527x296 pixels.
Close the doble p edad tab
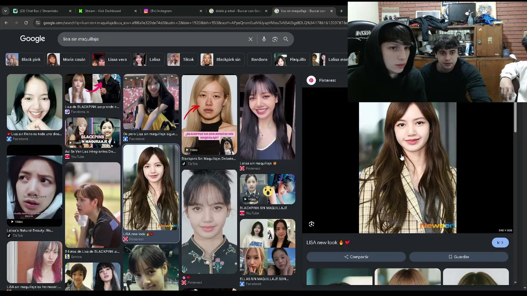click(x=266, y=11)
